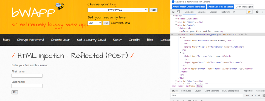Open the Choose your bug dropdown
Screen dimensions: 265x101
[x=118, y=10]
